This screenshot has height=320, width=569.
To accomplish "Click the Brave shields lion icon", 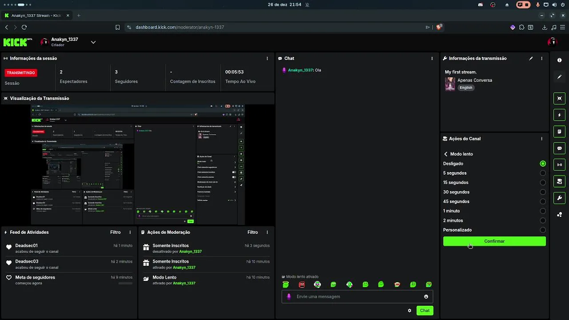I will click(x=439, y=27).
